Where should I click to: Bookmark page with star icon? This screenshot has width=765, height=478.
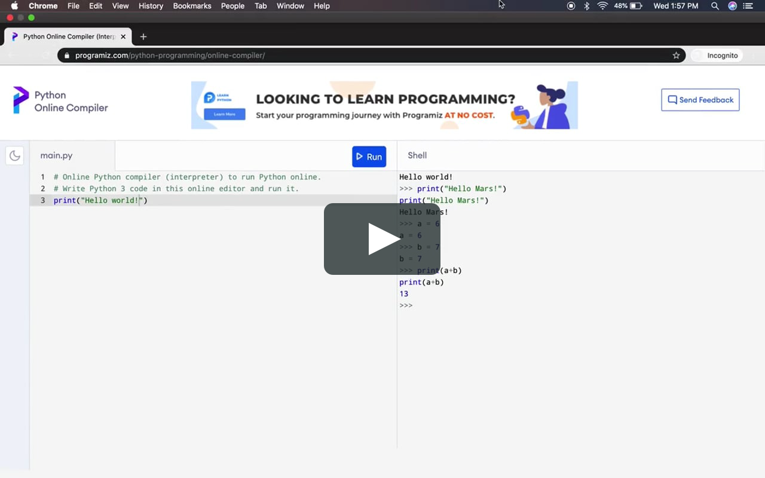676,56
